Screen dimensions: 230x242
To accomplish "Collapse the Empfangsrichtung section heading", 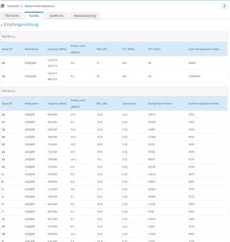I will pos(19,24).
